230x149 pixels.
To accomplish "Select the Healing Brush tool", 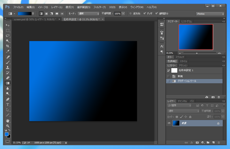I will tap(8, 57).
